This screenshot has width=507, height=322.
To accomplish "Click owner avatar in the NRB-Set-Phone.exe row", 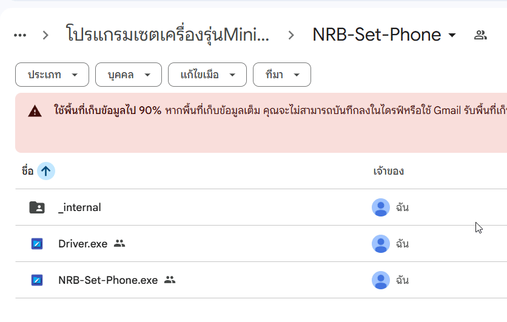I will point(381,280).
